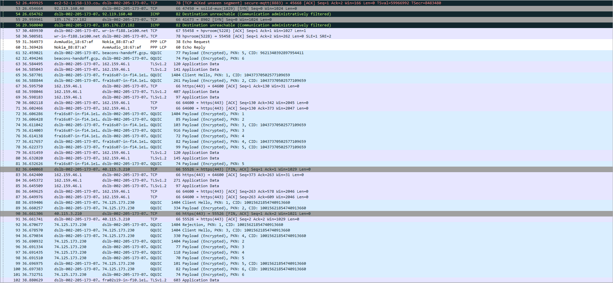The image size is (613, 283).
Task: Select PPP LCP Echo Reply packet 60
Action: click(306, 47)
